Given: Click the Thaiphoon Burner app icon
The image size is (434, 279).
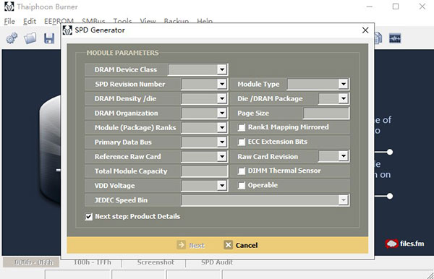Looking at the screenshot, I should pos(9,7).
